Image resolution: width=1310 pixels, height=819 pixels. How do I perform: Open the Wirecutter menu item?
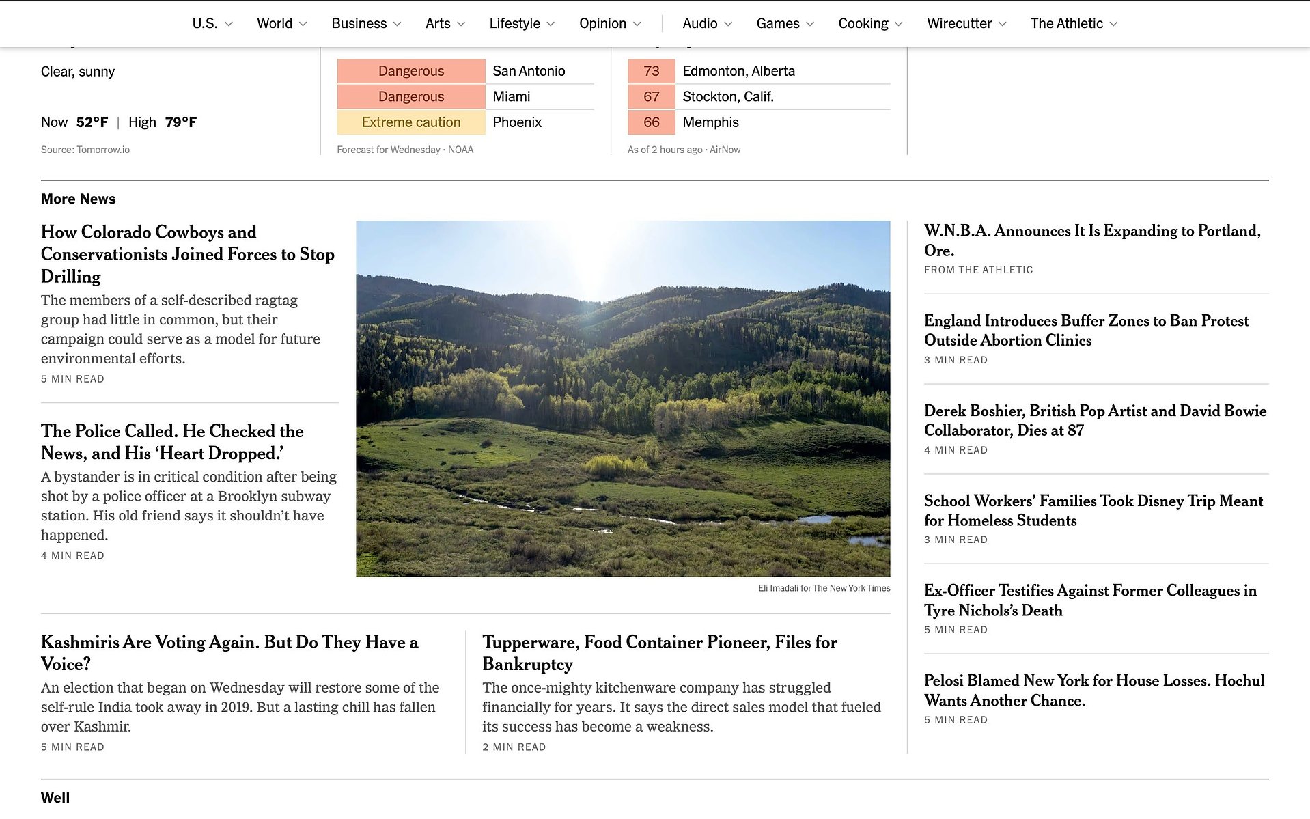point(959,23)
